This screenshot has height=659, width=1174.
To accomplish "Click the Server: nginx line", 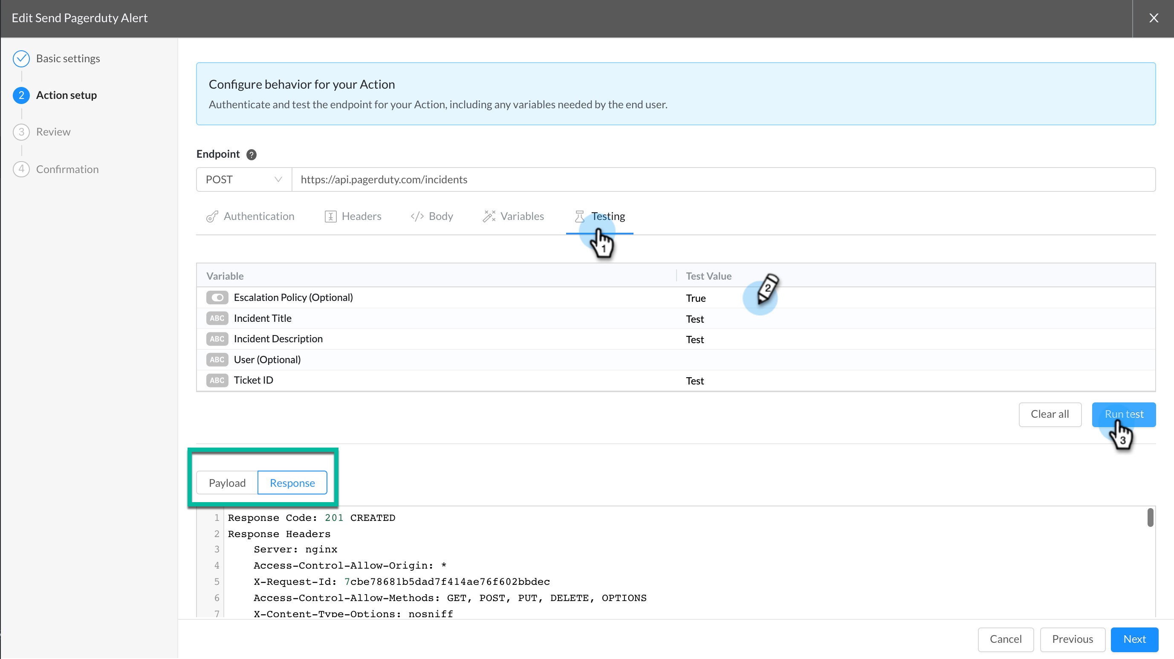I will click(x=295, y=549).
